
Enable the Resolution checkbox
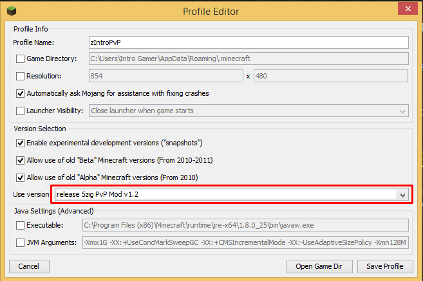(20, 77)
